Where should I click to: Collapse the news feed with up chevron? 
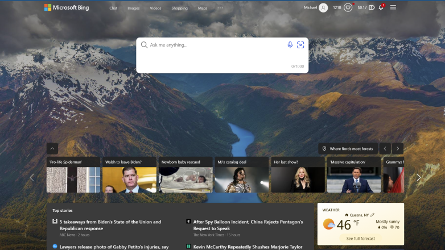click(x=52, y=148)
